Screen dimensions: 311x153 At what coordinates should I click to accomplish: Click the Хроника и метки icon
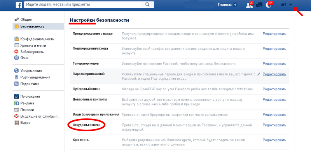(16, 45)
